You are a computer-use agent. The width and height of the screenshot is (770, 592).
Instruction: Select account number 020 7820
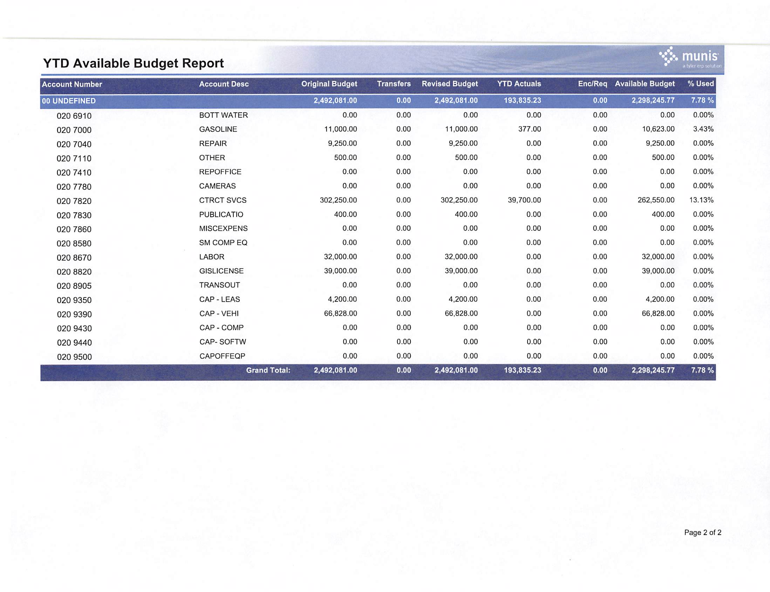click(x=74, y=201)
